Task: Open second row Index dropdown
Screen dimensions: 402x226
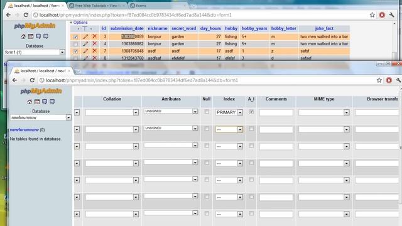Action: tap(229, 129)
